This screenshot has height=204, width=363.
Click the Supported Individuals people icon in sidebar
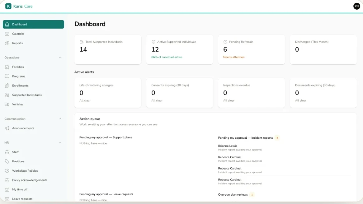(x=7, y=95)
